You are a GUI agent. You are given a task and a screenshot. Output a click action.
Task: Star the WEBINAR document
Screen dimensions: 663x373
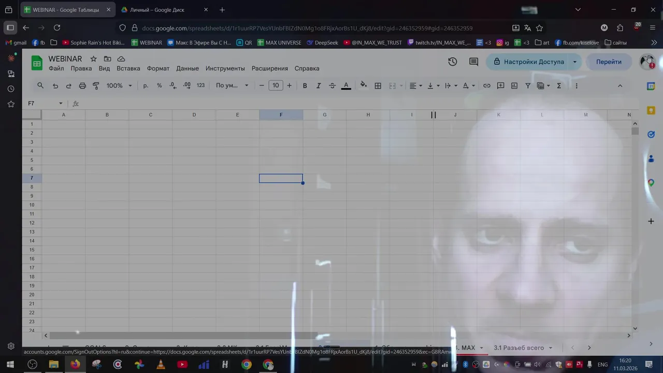tap(93, 59)
